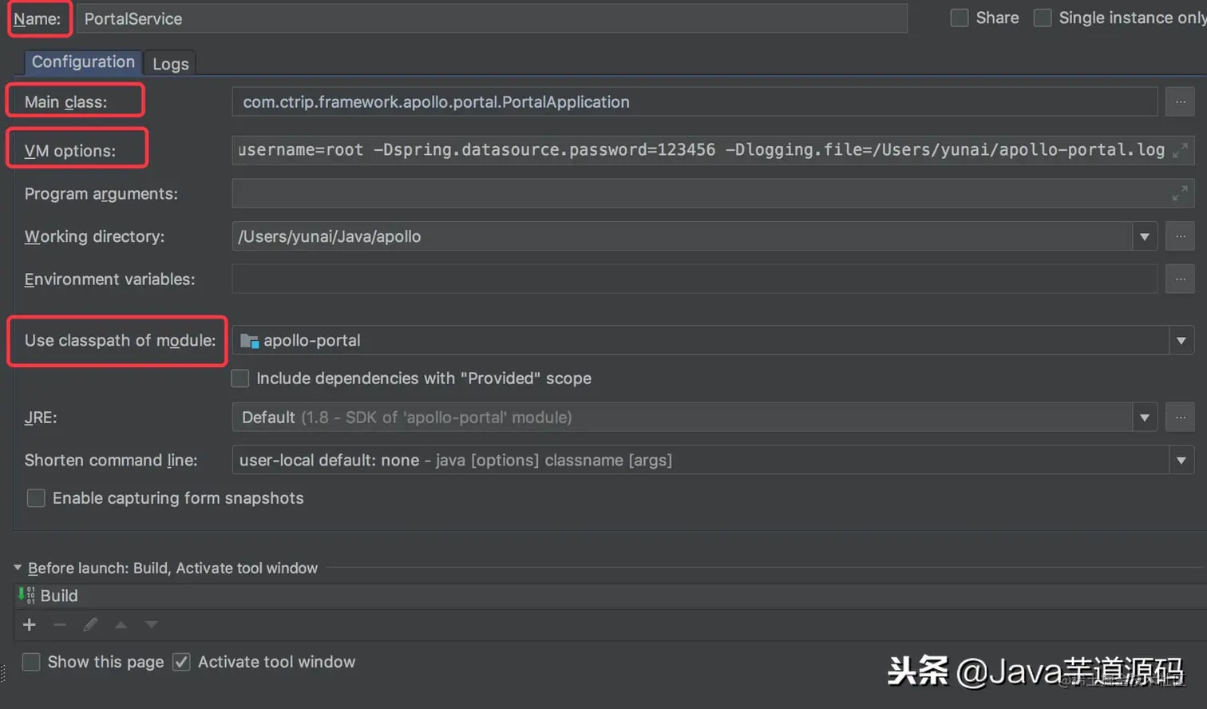Edit the Build task with the pencil icon
The width and height of the screenshot is (1207, 709).
(90, 625)
